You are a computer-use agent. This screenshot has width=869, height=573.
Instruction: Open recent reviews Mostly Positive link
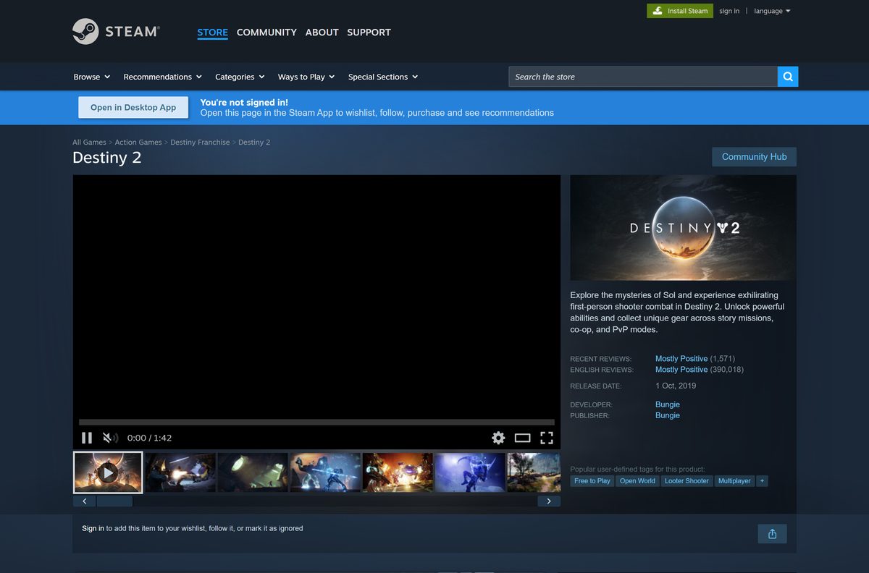click(x=681, y=359)
